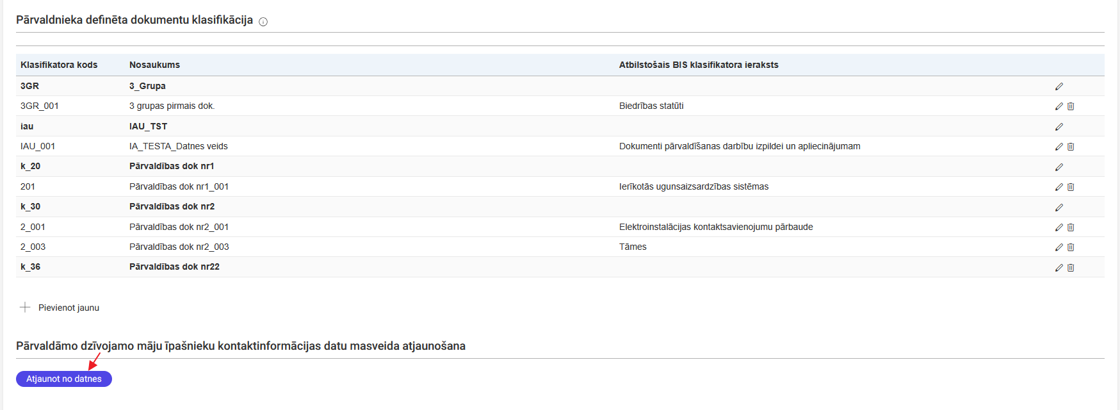This screenshot has width=1120, height=410.
Task: Click the Klasifikatora kods column header
Action: pos(59,65)
